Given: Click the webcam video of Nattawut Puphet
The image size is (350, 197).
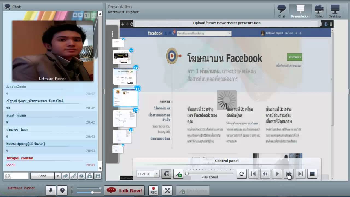Looking at the screenshot, I should 53,51.
